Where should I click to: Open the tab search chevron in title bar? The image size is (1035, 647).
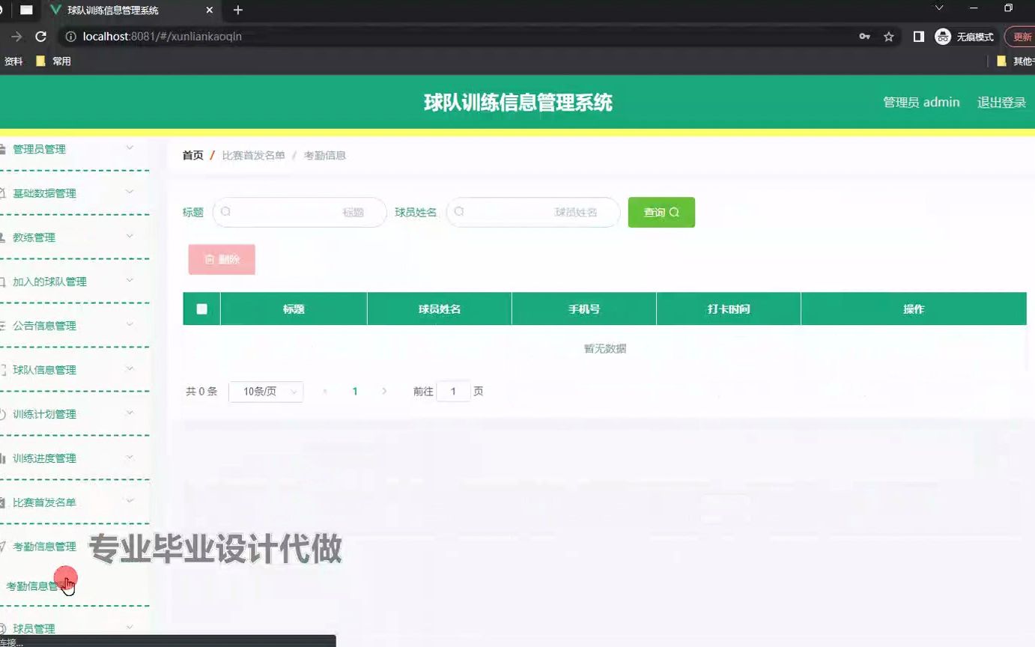[939, 8]
